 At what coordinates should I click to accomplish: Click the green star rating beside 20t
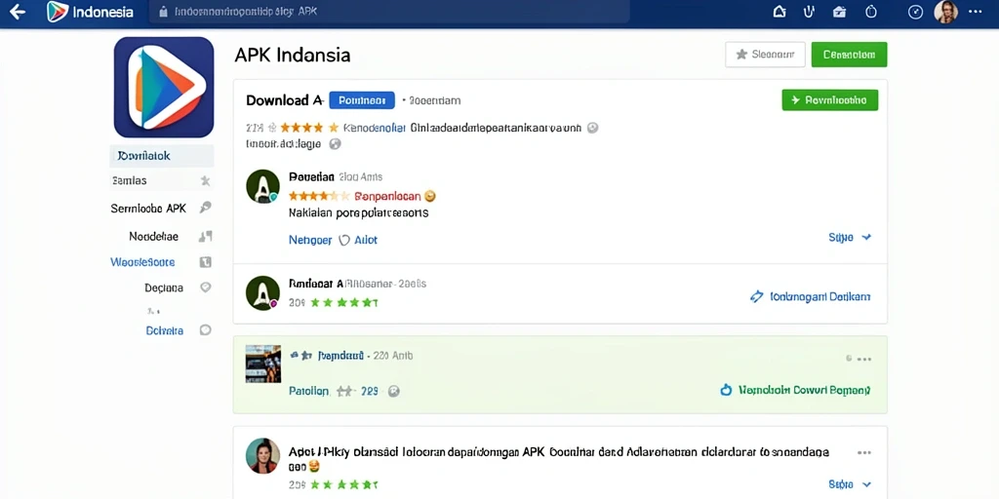coord(344,303)
